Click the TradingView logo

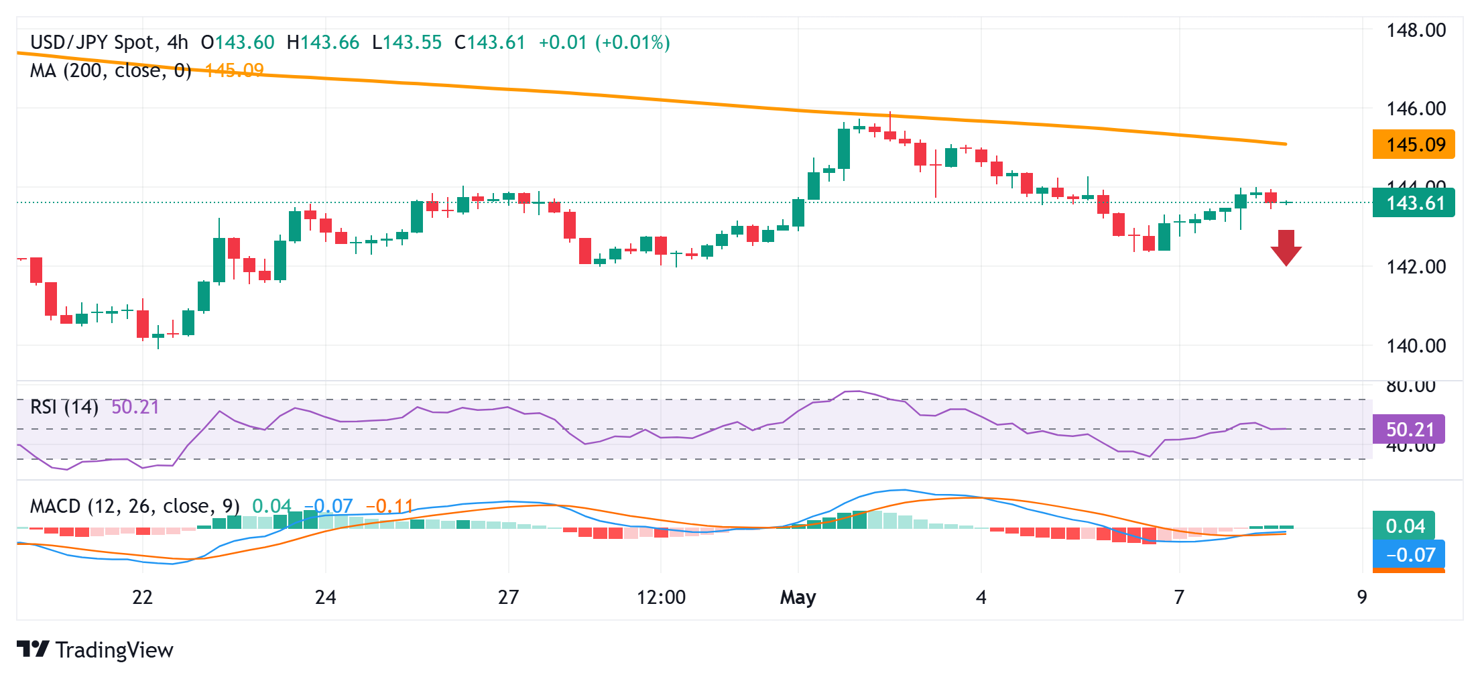click(34, 649)
